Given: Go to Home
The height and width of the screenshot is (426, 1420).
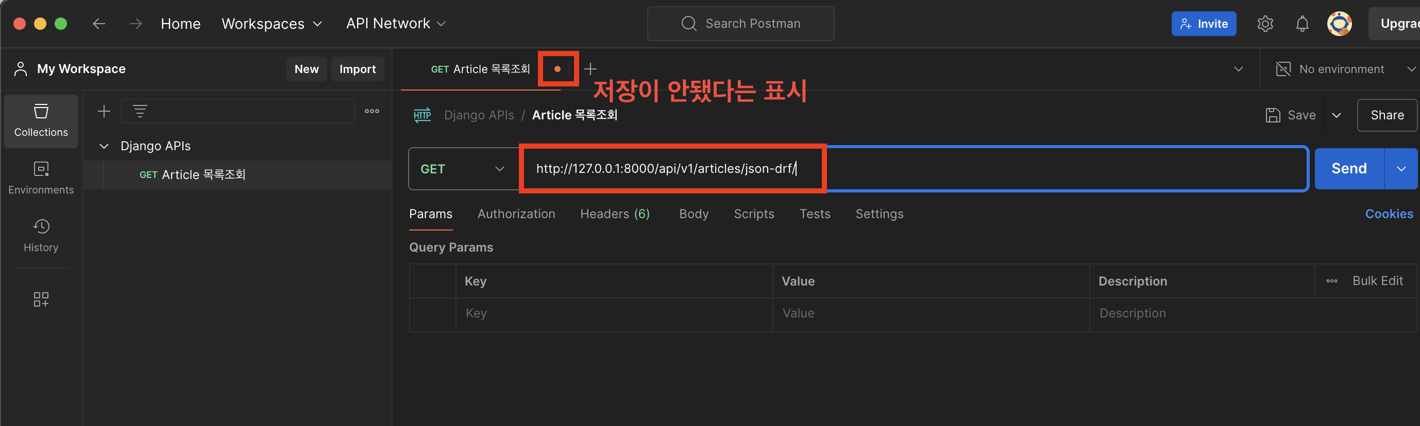Looking at the screenshot, I should [180, 24].
